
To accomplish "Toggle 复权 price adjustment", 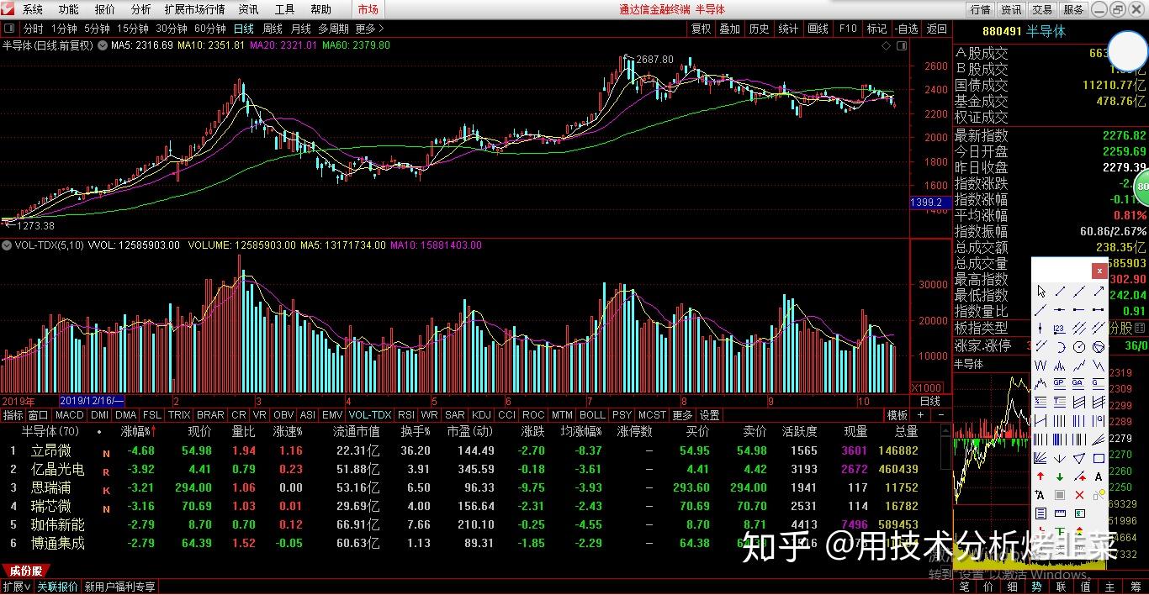I will (x=701, y=29).
